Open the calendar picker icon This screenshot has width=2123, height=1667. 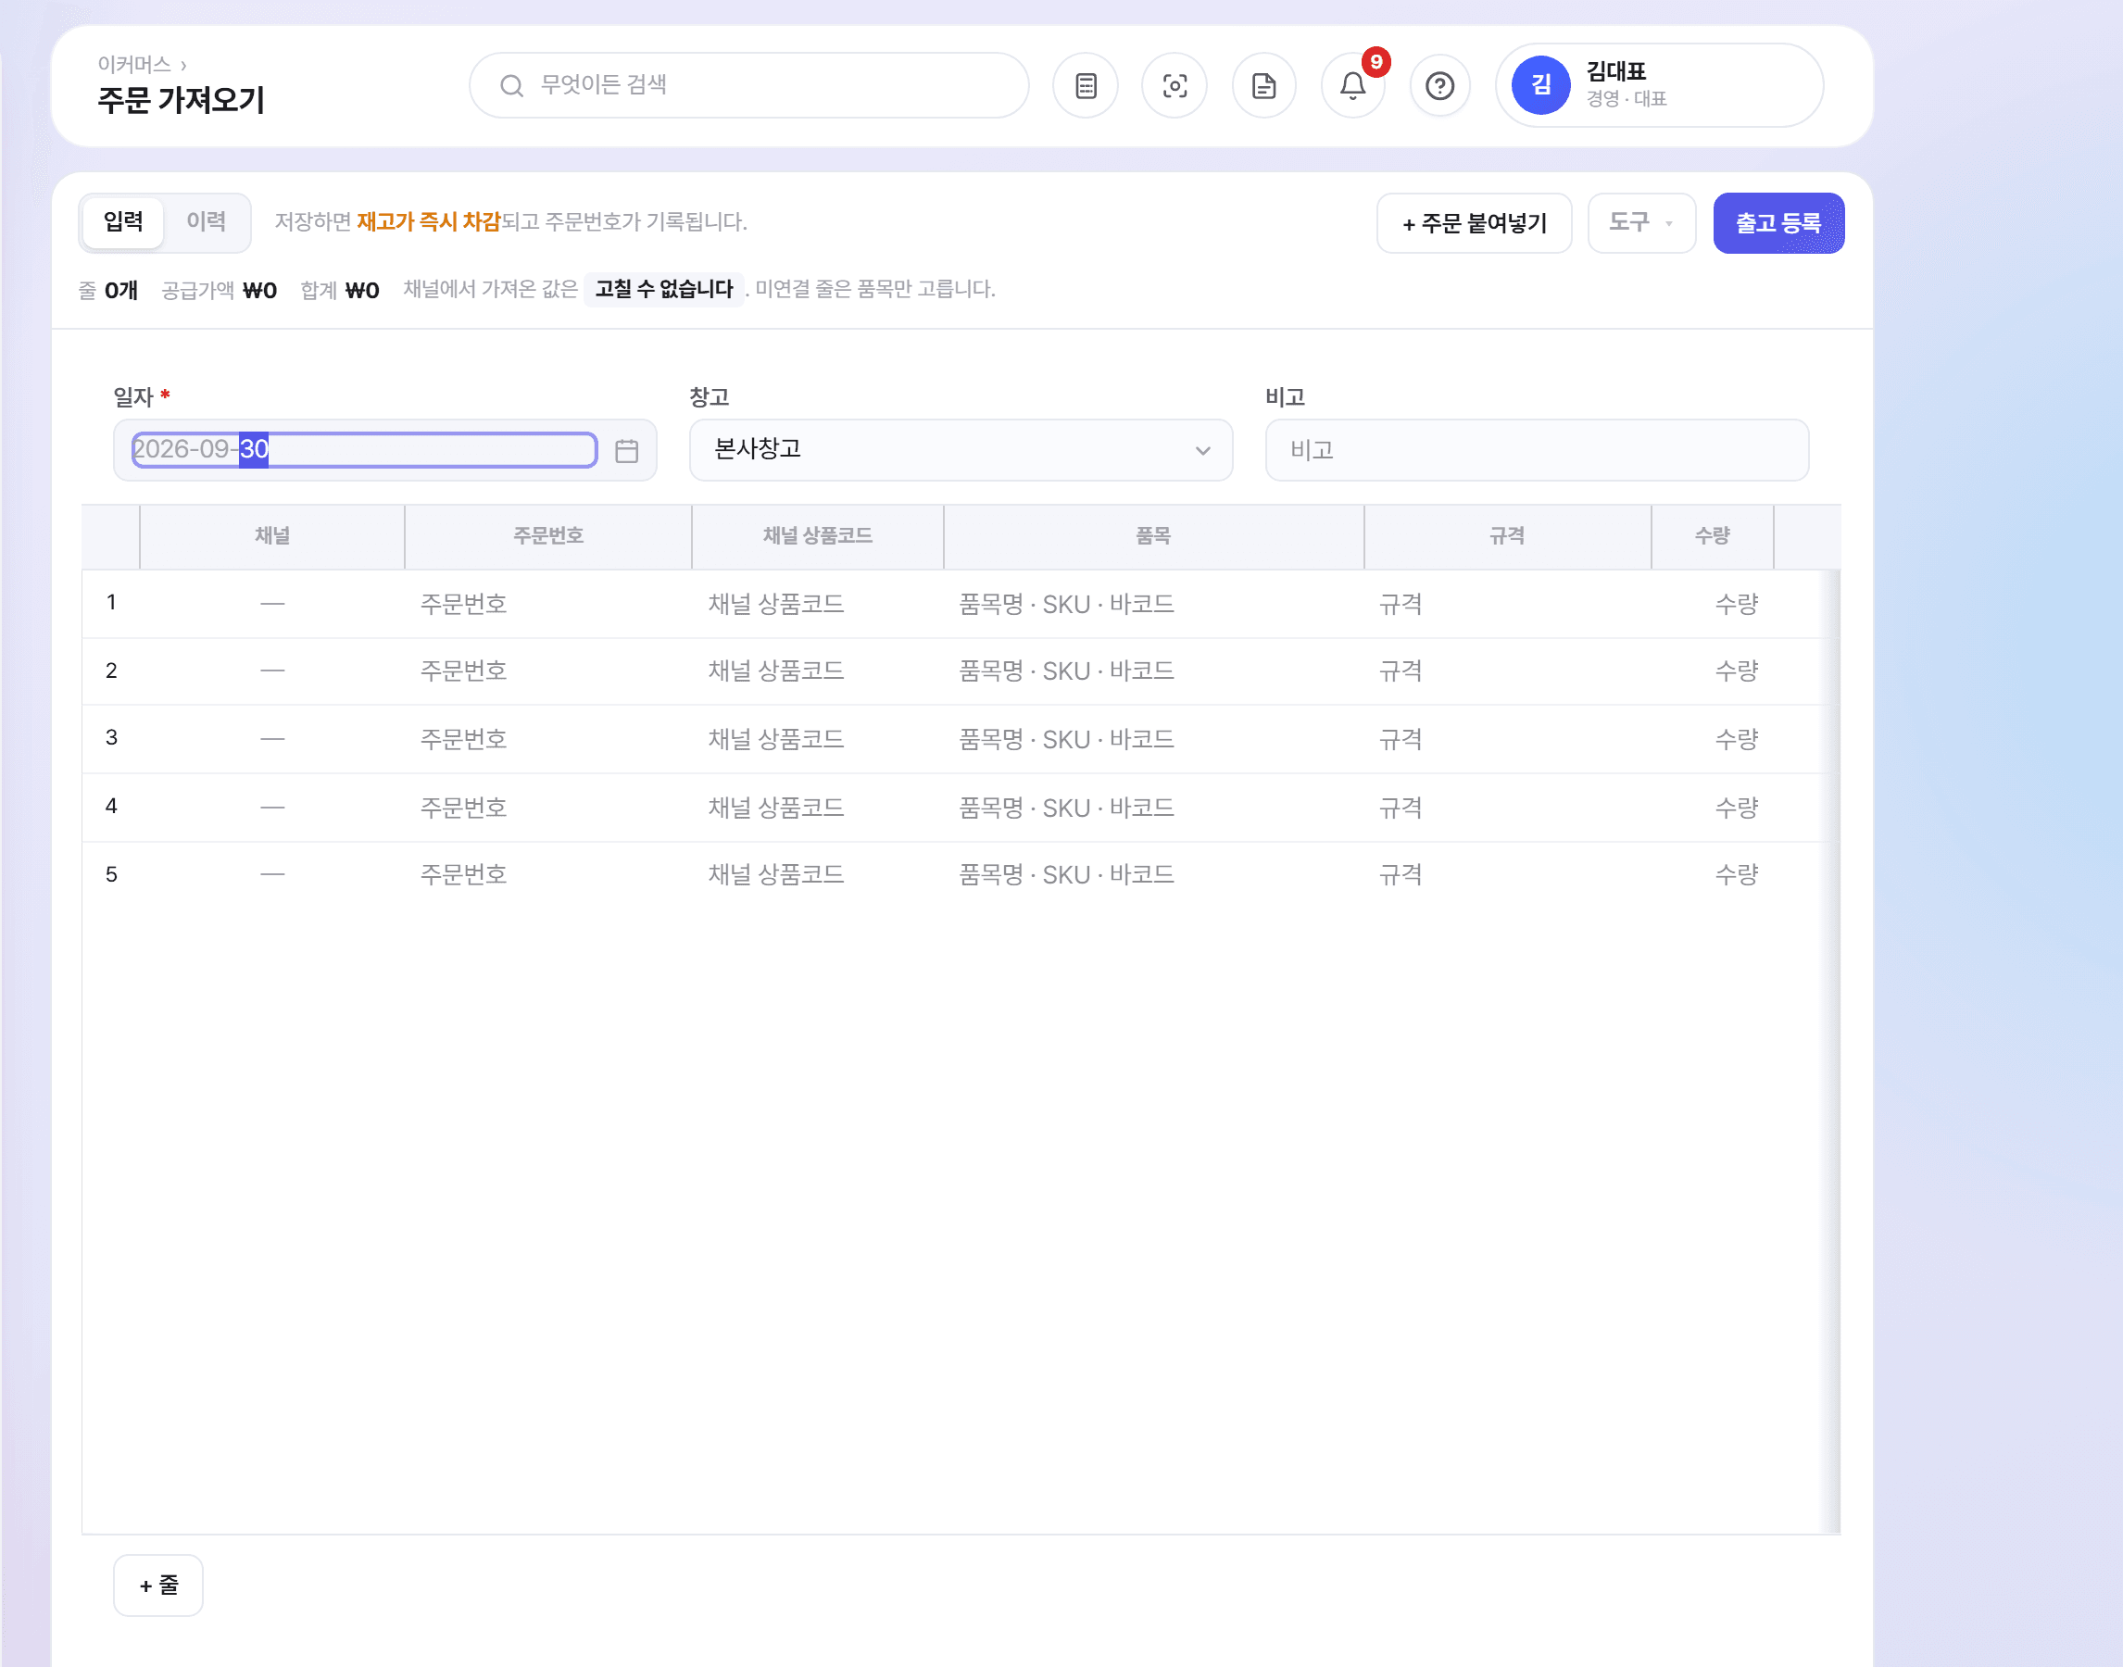point(627,451)
